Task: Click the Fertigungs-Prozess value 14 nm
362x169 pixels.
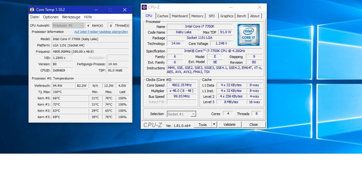Action: click(118, 64)
